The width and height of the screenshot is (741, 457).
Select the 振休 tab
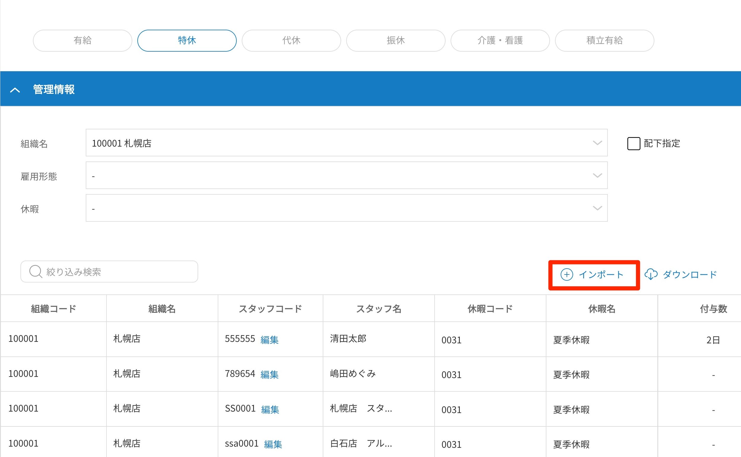pyautogui.click(x=395, y=40)
